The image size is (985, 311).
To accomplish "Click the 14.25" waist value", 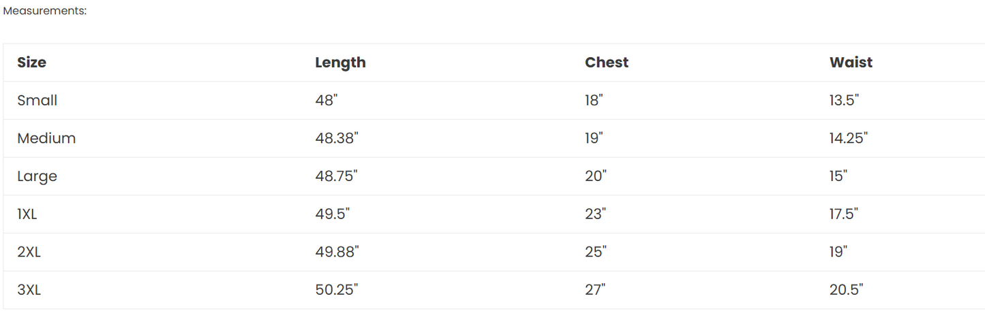I will coord(848,139).
